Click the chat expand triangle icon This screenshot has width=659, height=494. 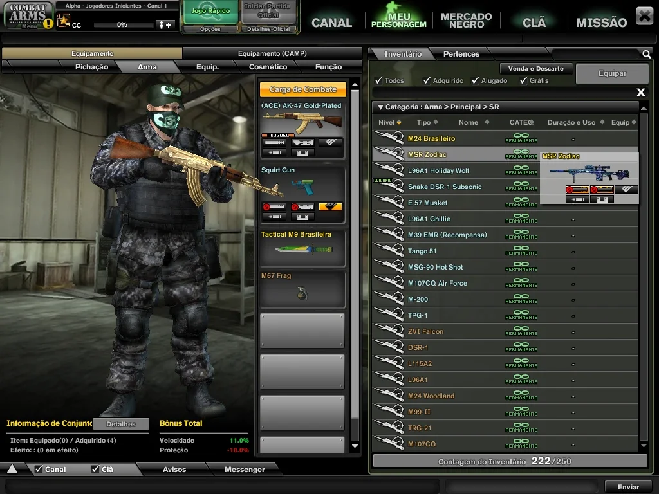(12, 469)
